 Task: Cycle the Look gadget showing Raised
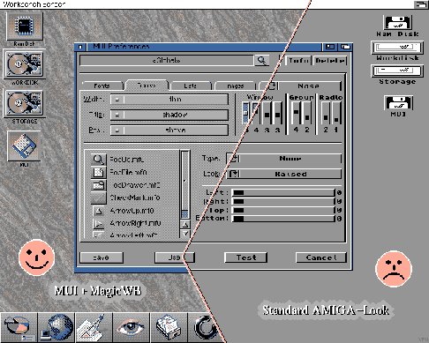click(x=283, y=174)
